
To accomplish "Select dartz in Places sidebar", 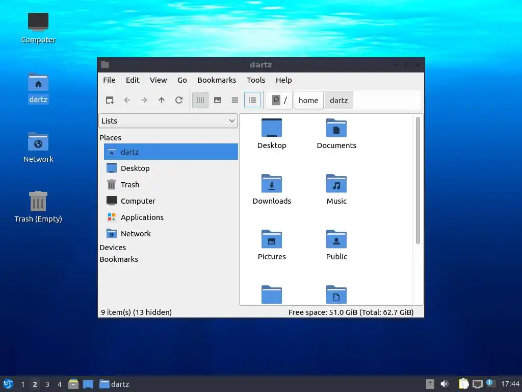I will click(x=171, y=152).
